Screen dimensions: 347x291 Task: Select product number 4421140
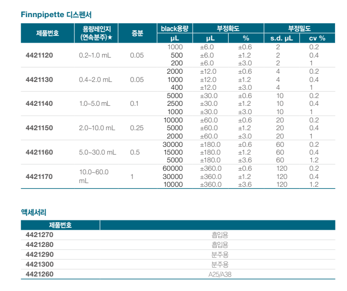point(39,104)
